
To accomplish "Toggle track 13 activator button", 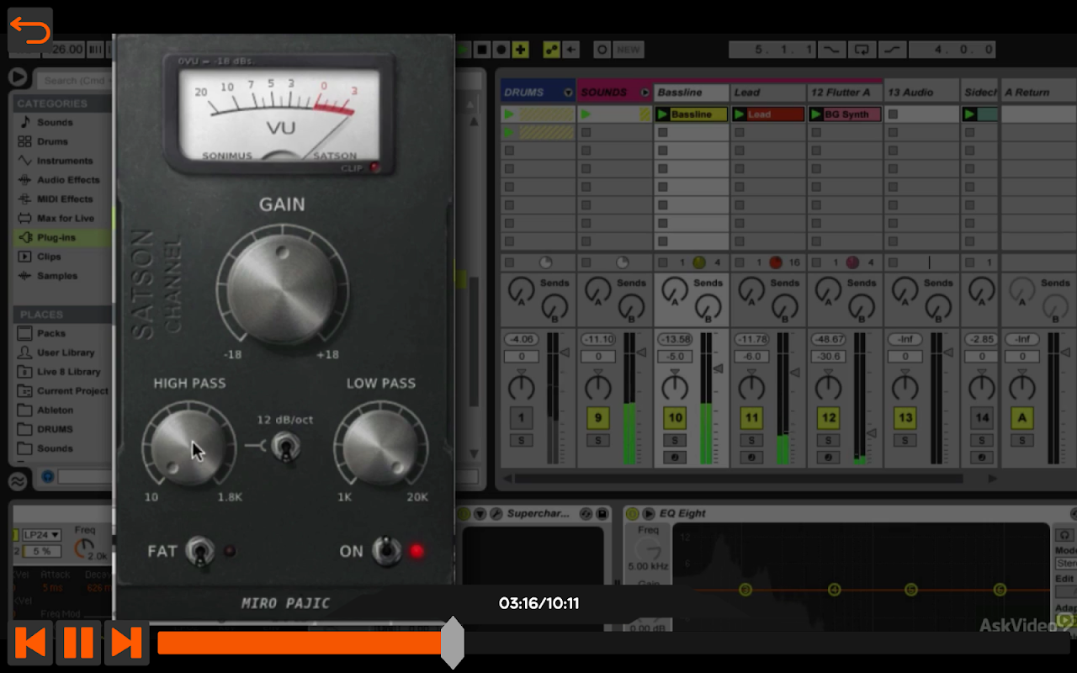I will 905,418.
